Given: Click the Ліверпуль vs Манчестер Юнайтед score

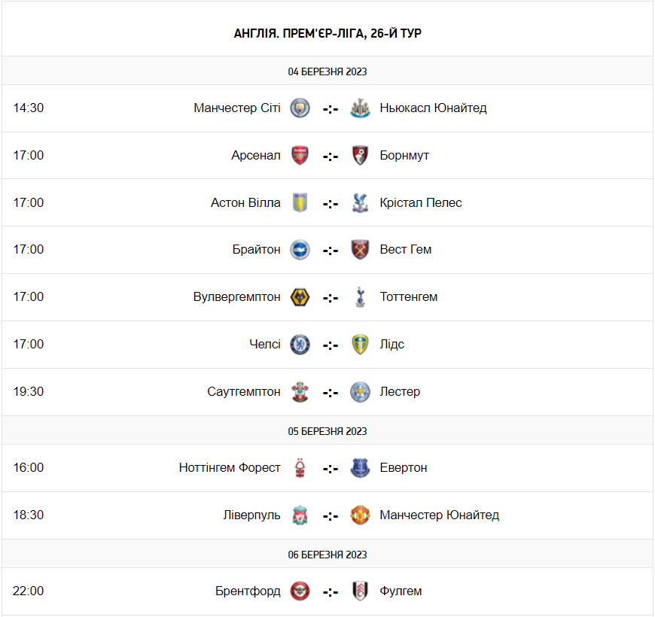Looking at the screenshot, I should (x=331, y=516).
